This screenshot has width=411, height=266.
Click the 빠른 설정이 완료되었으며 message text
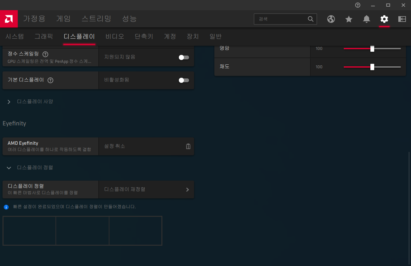(75, 207)
